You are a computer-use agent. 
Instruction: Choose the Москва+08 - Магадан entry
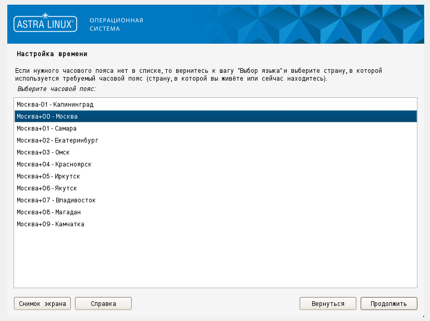tap(216, 212)
